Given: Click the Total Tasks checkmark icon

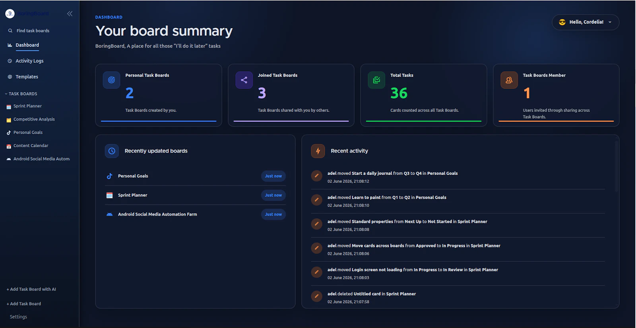Looking at the screenshot, I should click(x=376, y=80).
